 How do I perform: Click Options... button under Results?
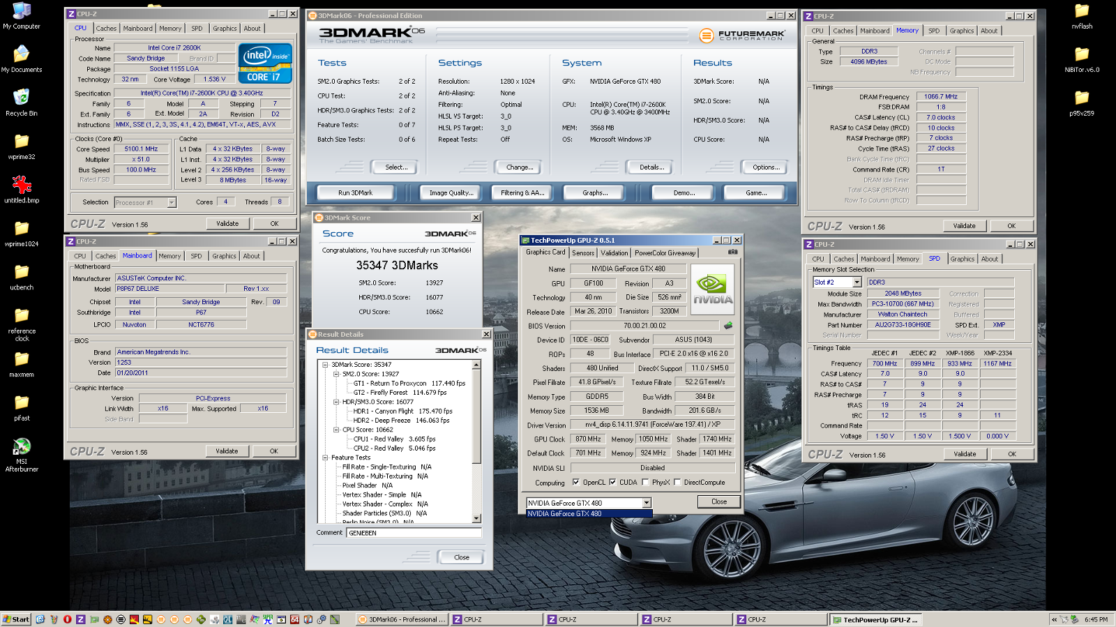766,167
